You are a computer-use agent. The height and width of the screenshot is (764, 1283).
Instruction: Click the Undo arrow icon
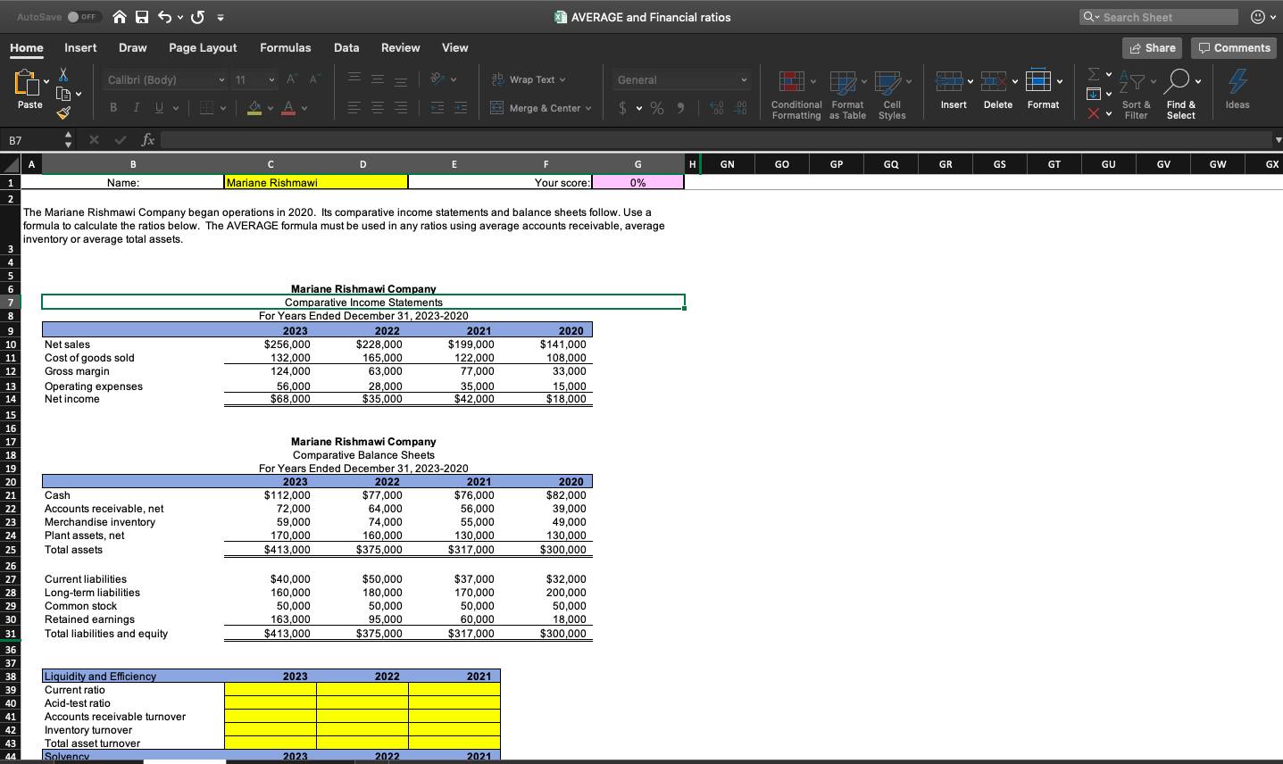coord(165,16)
